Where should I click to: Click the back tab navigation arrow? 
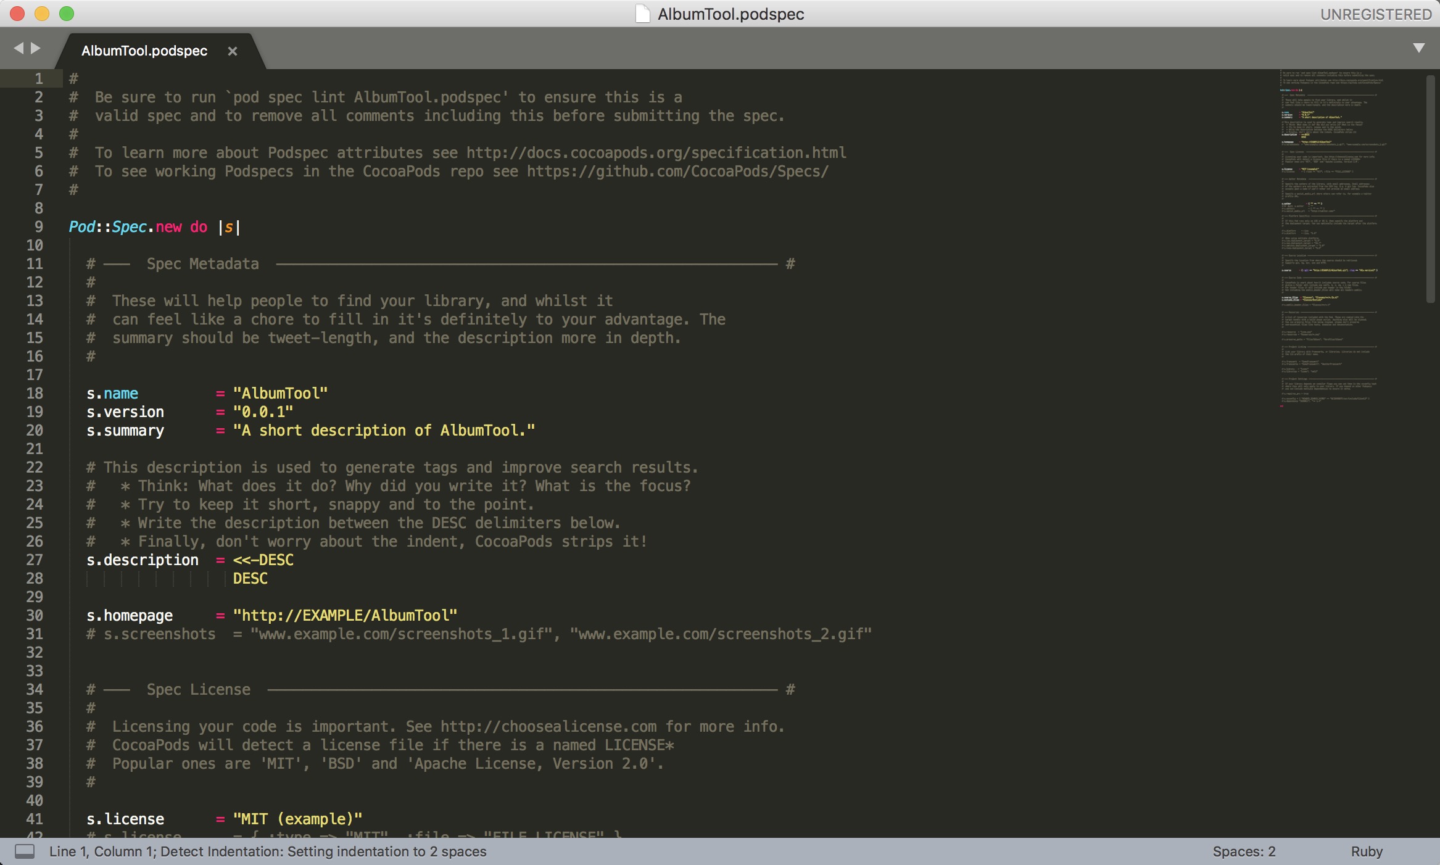pyautogui.click(x=19, y=48)
